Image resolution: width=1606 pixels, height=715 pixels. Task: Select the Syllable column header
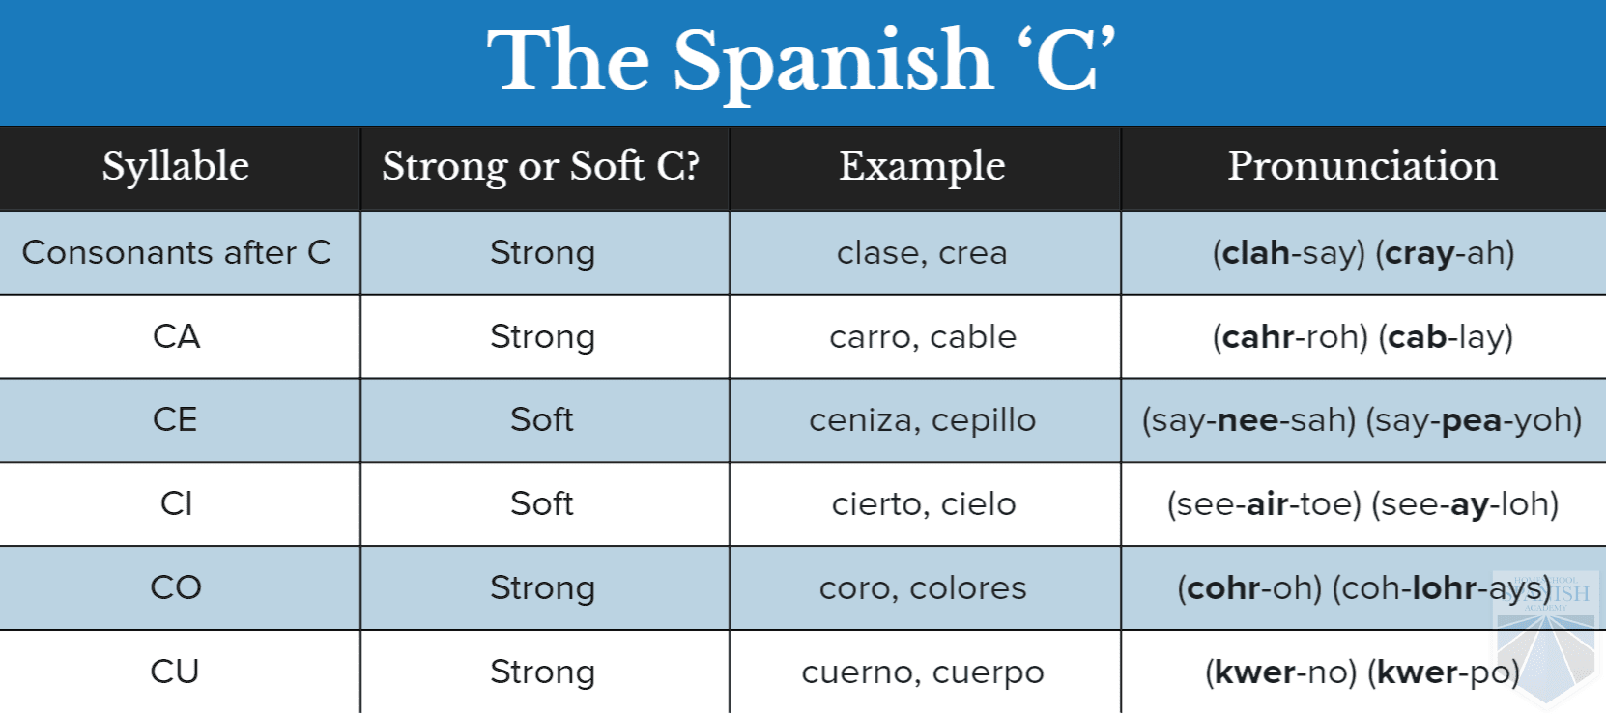point(176,166)
